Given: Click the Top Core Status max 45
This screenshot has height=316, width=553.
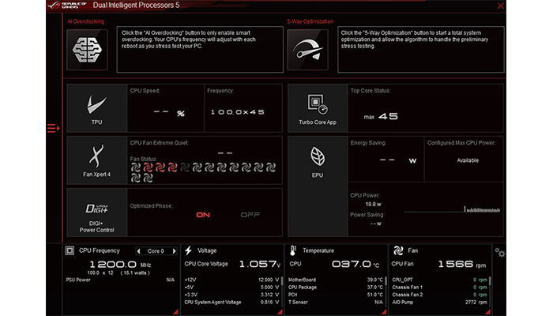Looking at the screenshot, I should click(x=381, y=116).
